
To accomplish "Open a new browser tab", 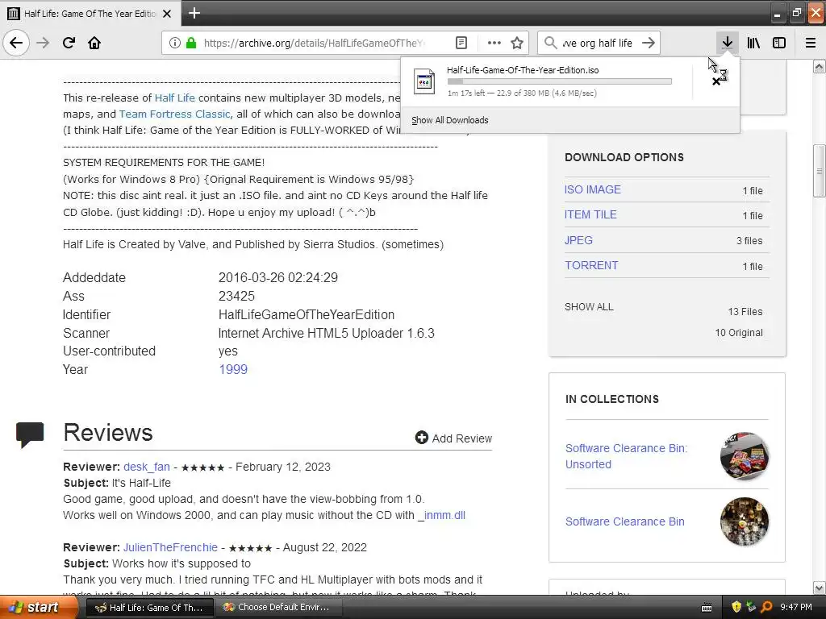I will click(194, 13).
